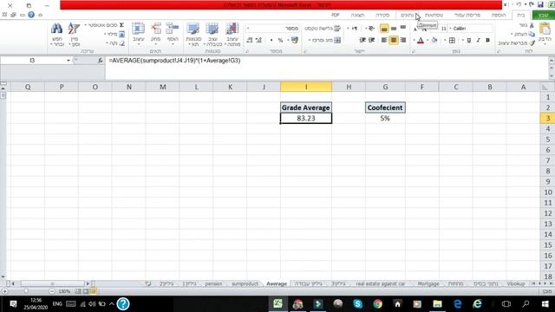Click the Insert Function fx icon
The width and height of the screenshot is (555, 312).
[101, 61]
